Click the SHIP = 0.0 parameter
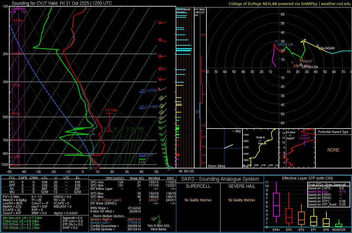 70,228
